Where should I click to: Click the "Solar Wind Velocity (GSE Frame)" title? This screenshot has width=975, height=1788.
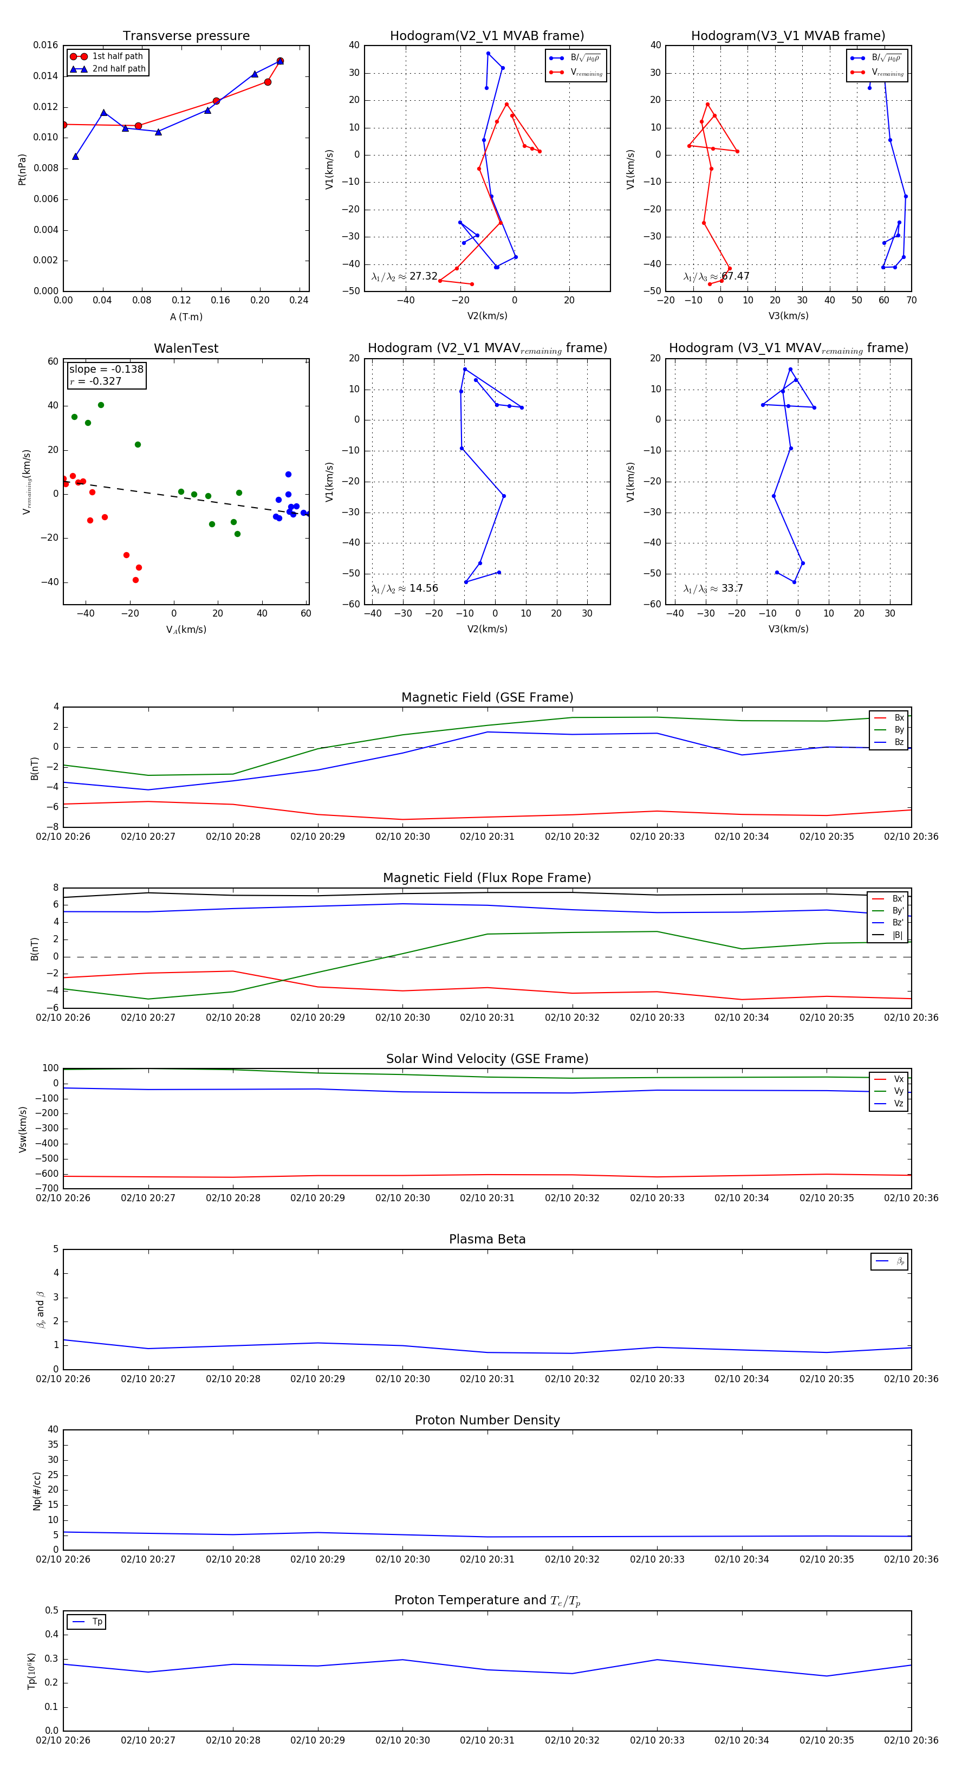click(x=487, y=1059)
